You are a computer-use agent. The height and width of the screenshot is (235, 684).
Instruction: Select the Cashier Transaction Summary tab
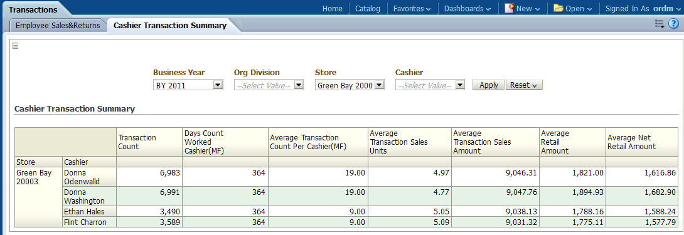click(x=169, y=25)
